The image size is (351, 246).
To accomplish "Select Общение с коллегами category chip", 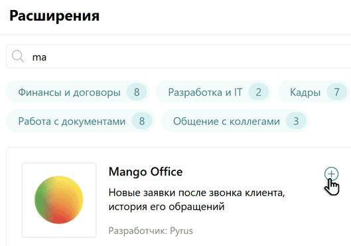I will (x=235, y=121).
